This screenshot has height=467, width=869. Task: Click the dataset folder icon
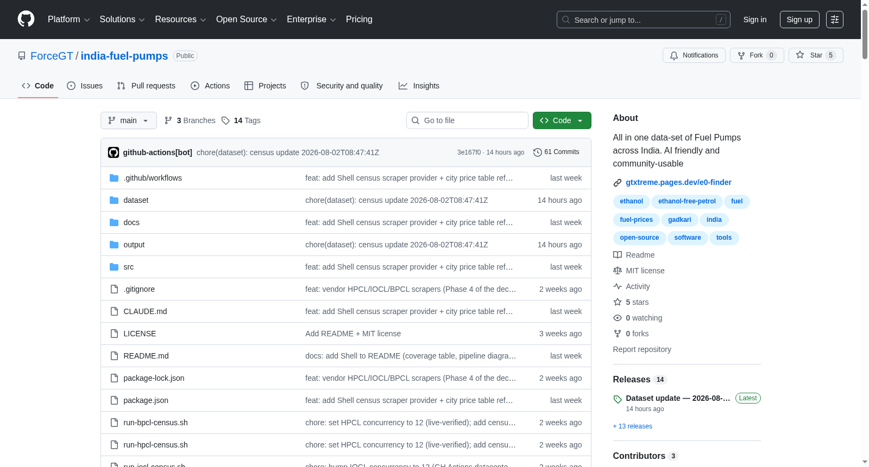click(114, 200)
